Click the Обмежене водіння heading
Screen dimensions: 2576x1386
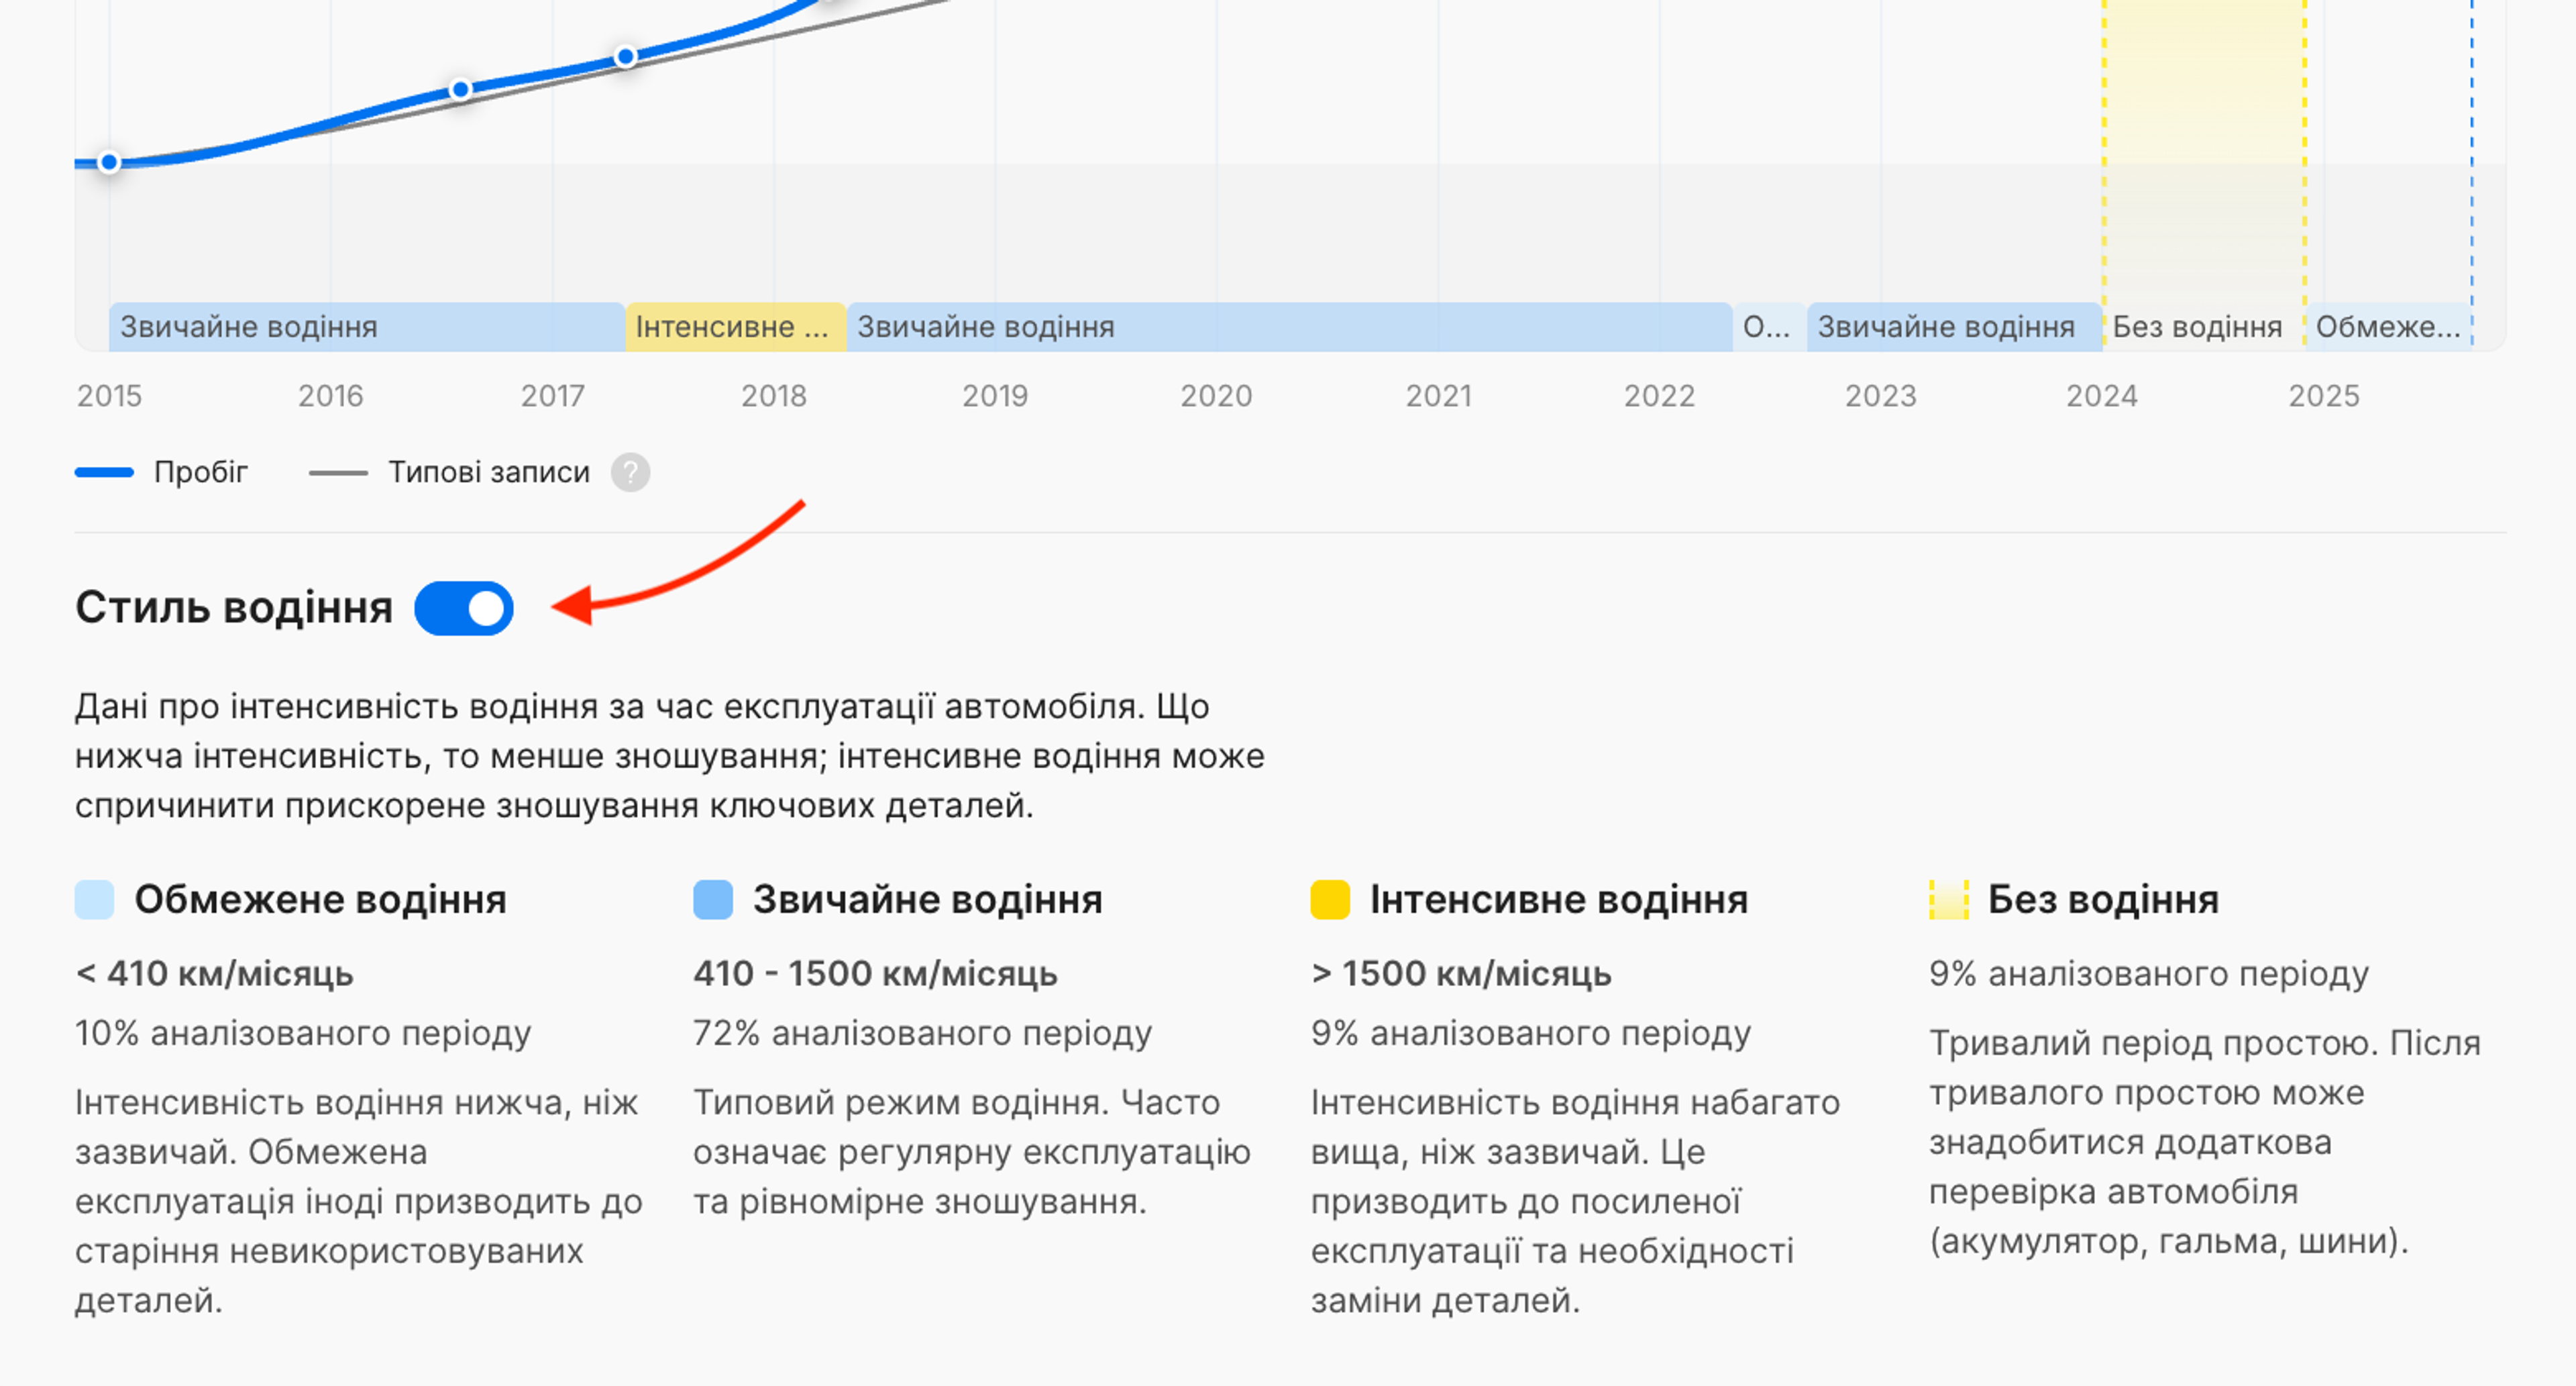(320, 899)
